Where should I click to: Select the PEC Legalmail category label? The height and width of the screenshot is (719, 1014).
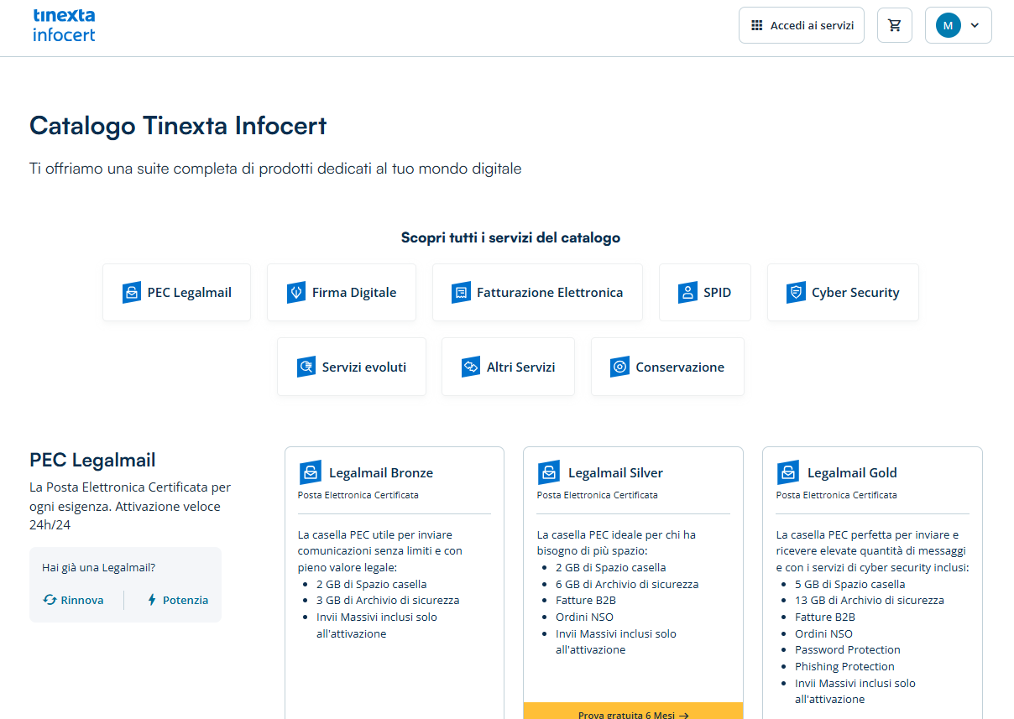(x=190, y=293)
